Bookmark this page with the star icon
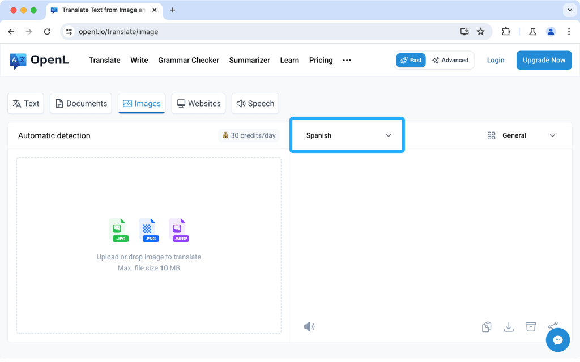580x362 pixels. pos(481,32)
